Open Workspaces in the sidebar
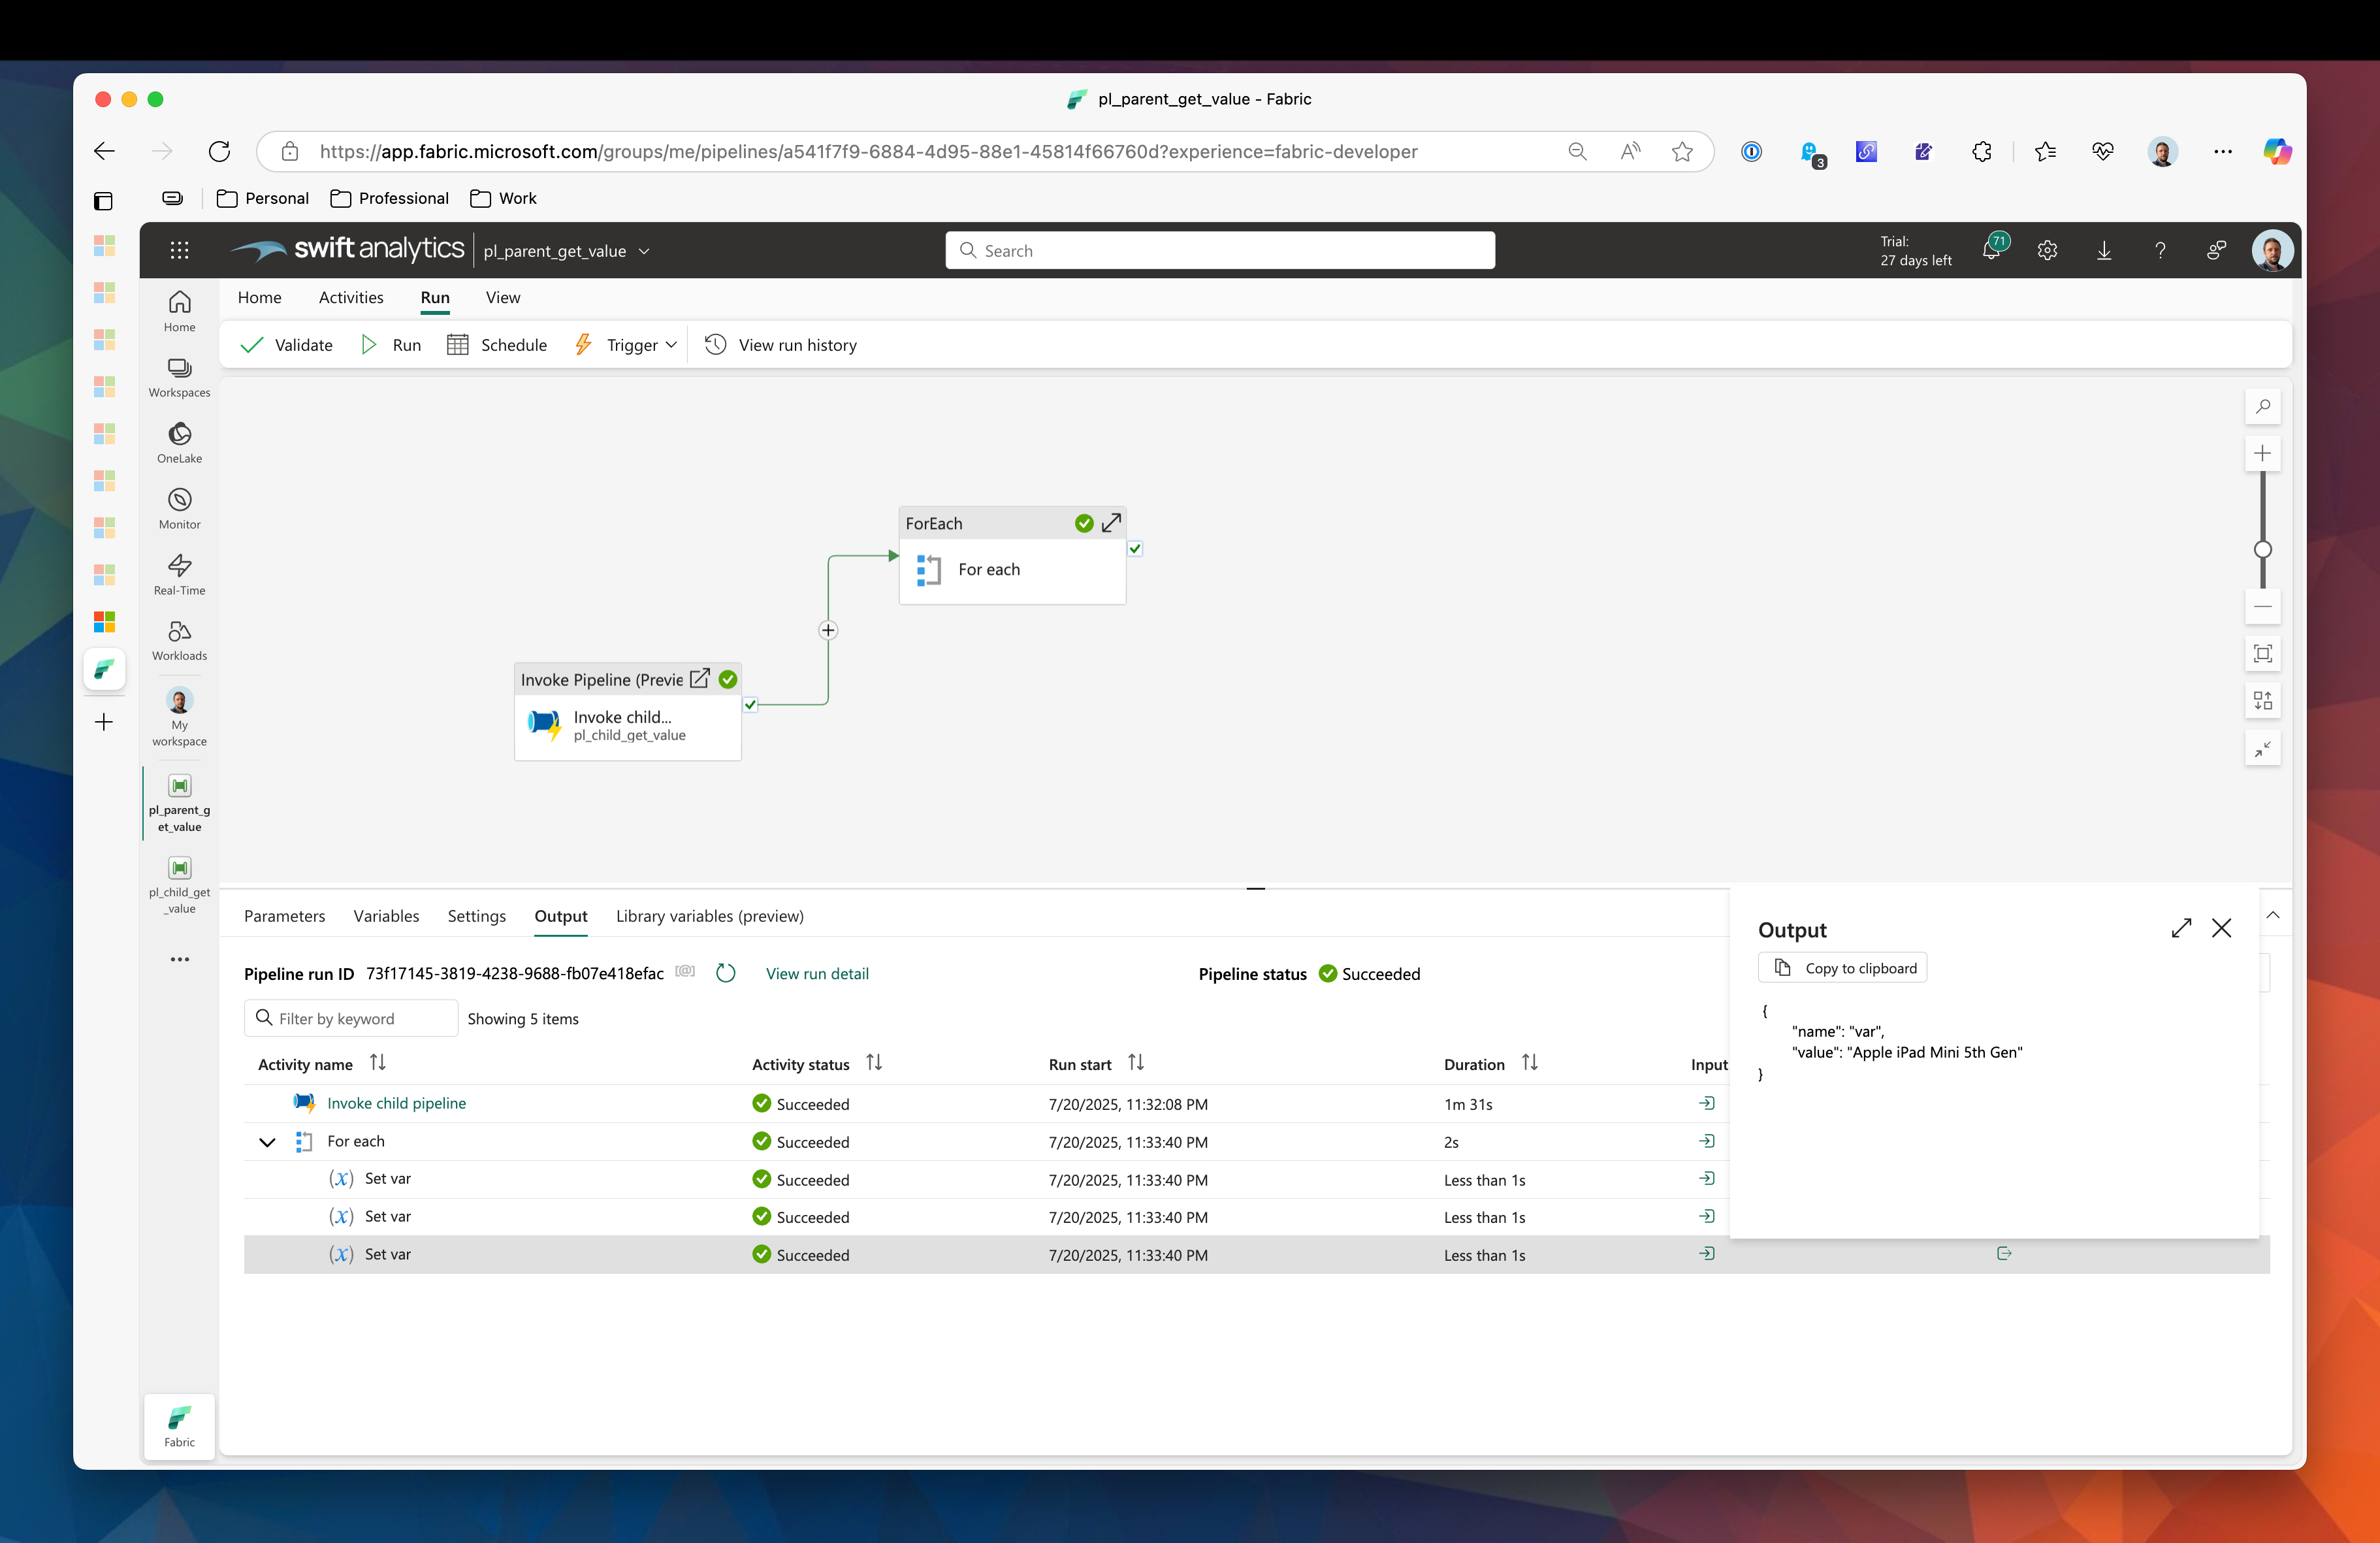2380x1543 pixels. [179, 377]
